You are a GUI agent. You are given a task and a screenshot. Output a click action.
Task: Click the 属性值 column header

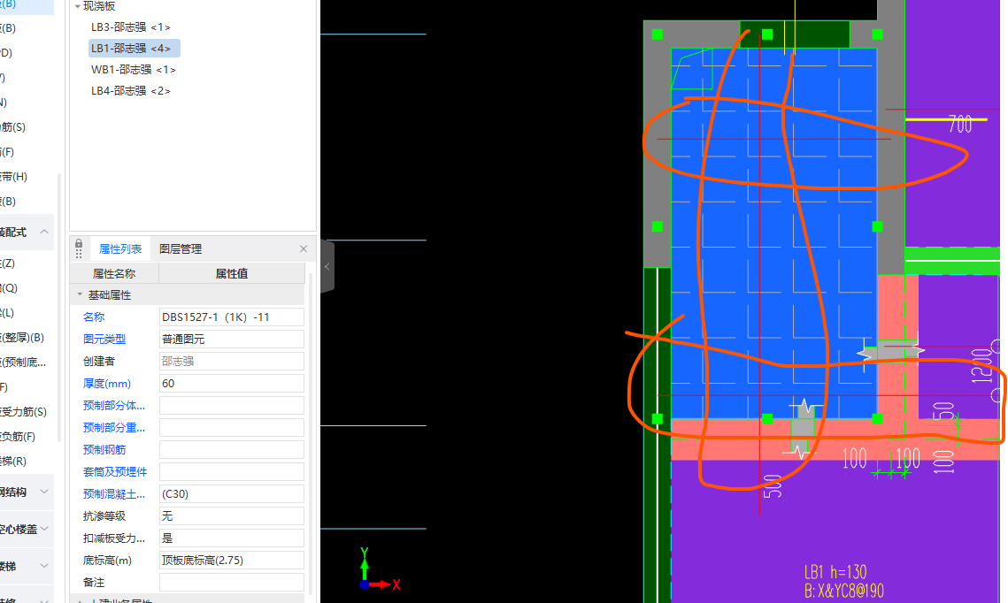[232, 273]
